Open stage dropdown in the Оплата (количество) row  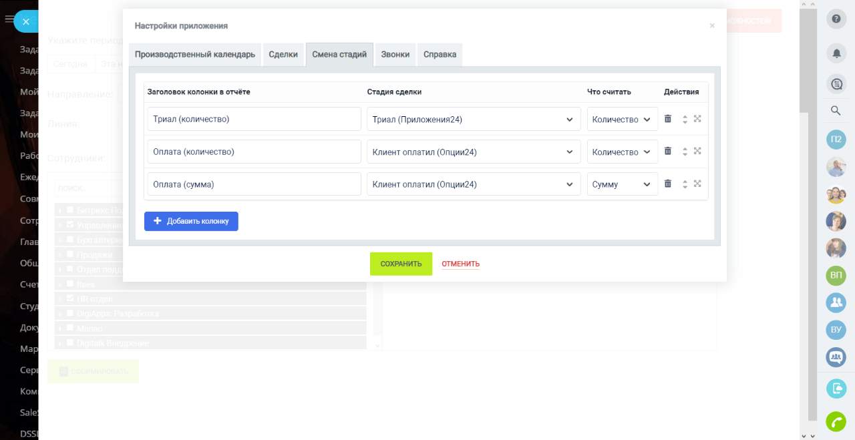click(473, 152)
